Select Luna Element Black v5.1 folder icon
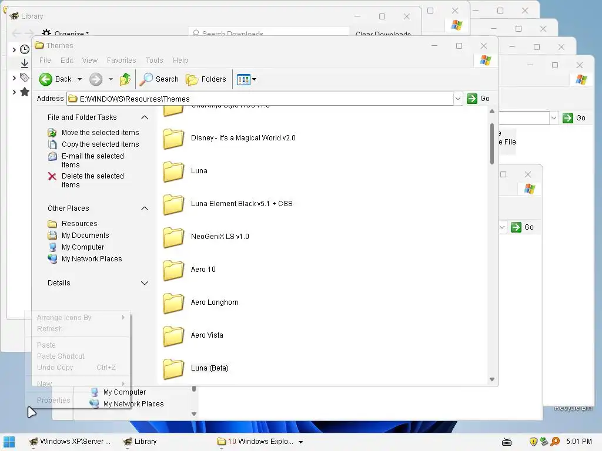 173,204
